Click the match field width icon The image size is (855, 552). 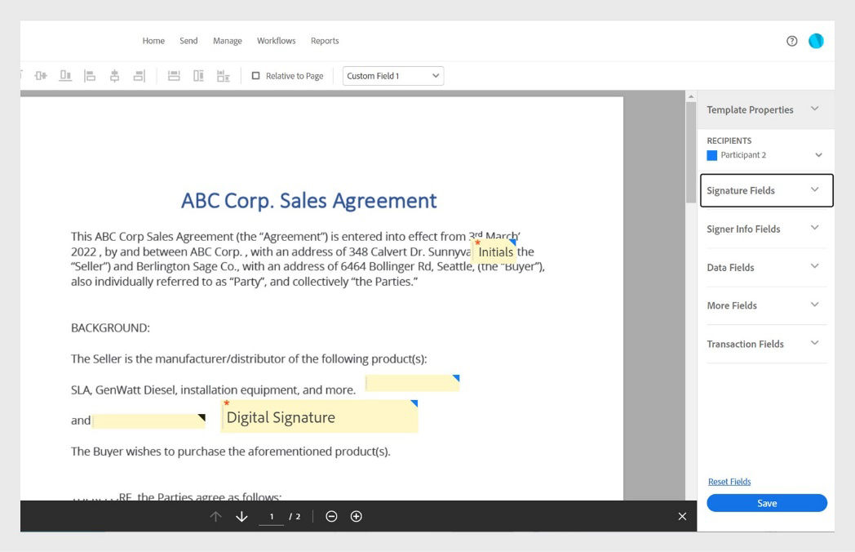(x=175, y=75)
